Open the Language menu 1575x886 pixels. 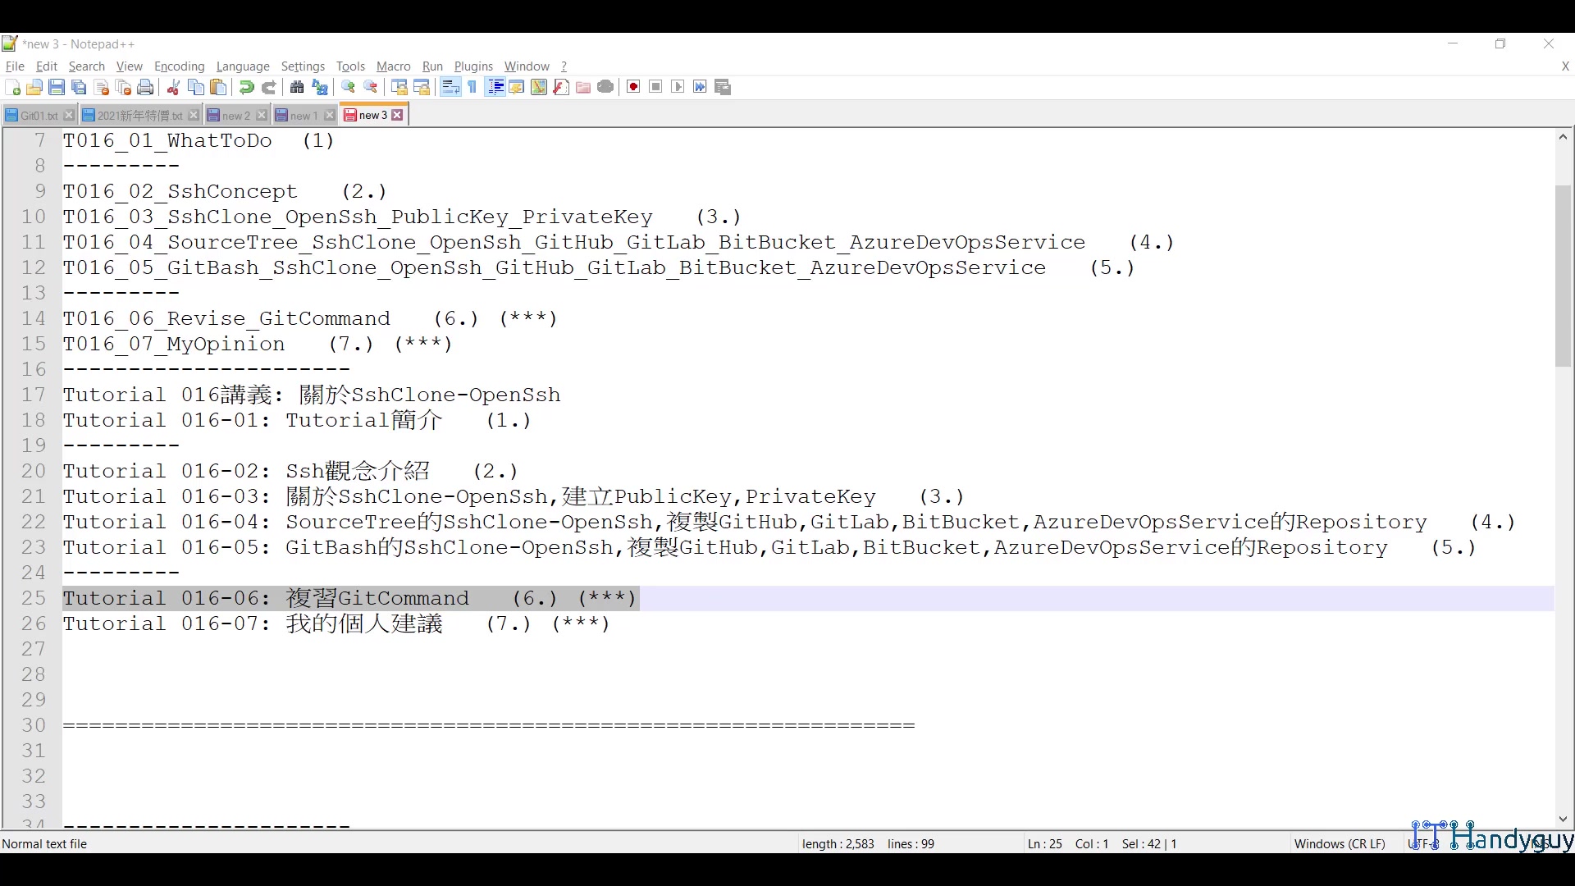(242, 66)
